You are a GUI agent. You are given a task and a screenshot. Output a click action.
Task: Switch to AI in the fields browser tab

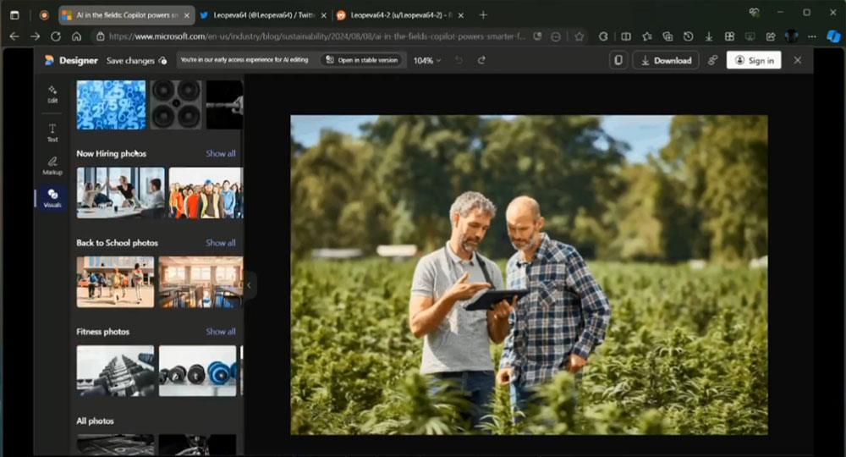click(127, 15)
